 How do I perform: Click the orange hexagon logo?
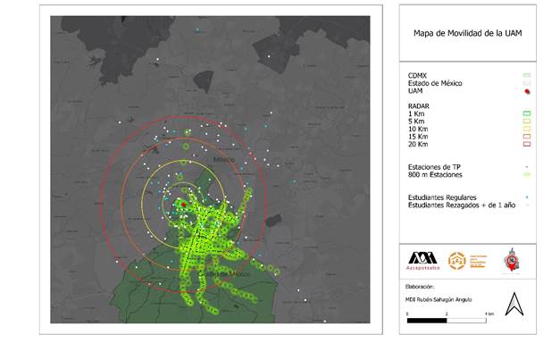[x=457, y=261]
